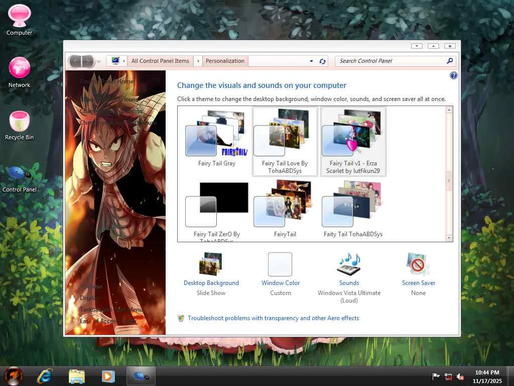This screenshot has height=386, width=514.
Task: Open the Control Panel desktop icon
Action: 20,178
